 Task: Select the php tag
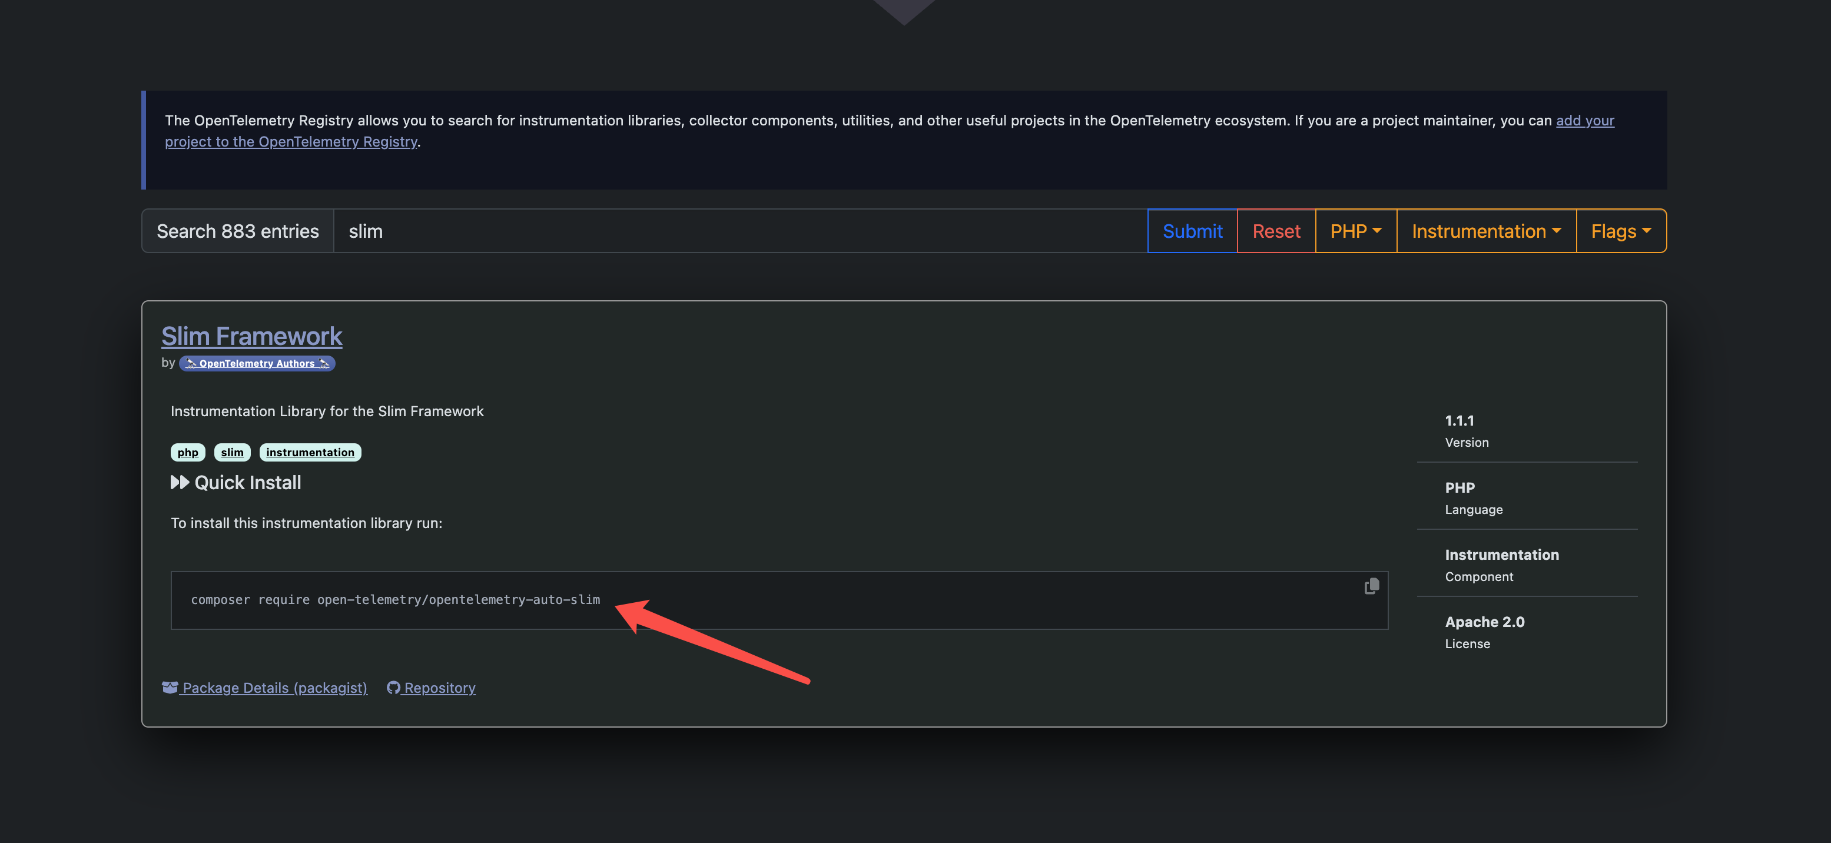coord(188,452)
